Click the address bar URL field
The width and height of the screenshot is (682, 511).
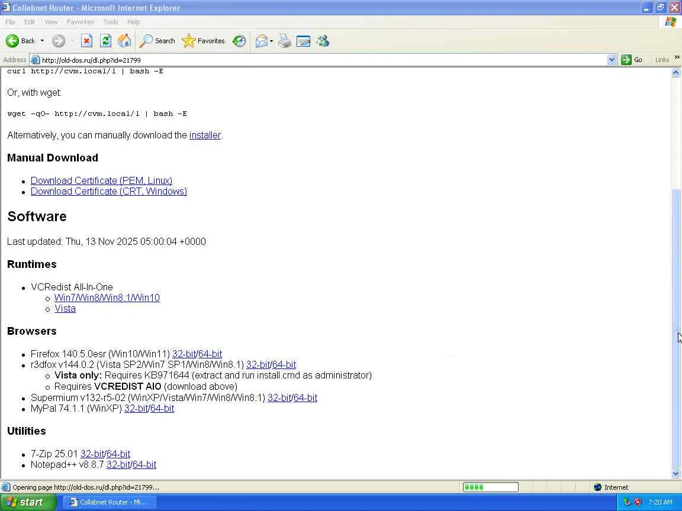(324, 60)
